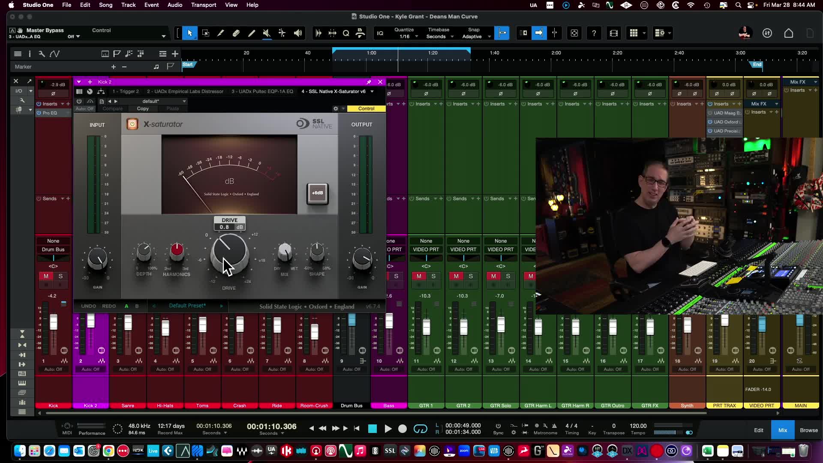Click the DRIVE 0.8 dB value field

point(229,227)
